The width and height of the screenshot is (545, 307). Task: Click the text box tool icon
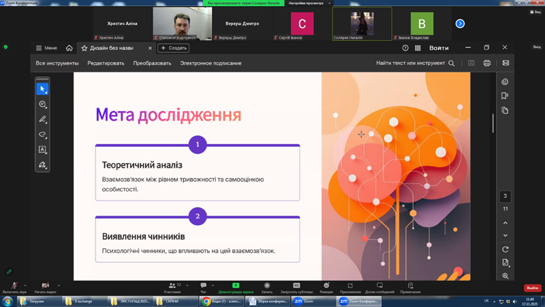[42, 149]
